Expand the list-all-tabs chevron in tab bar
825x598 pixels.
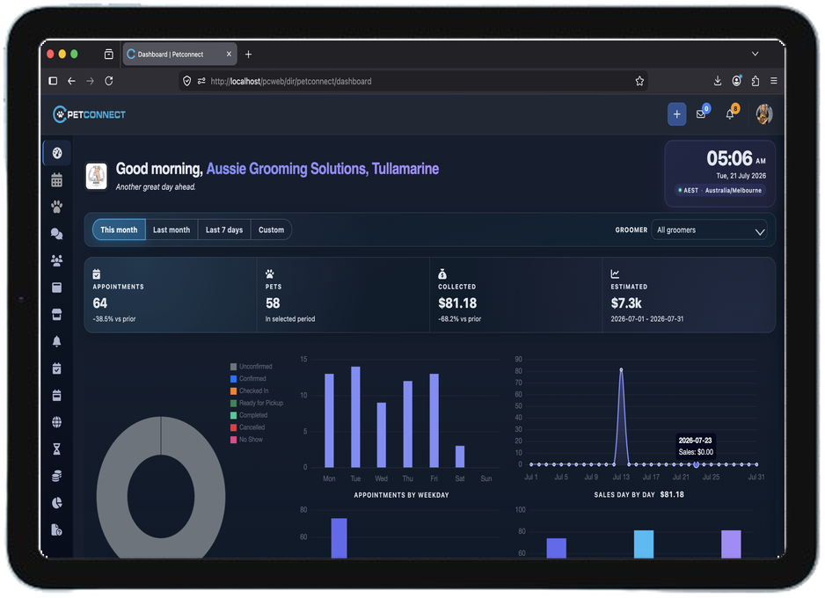(755, 54)
